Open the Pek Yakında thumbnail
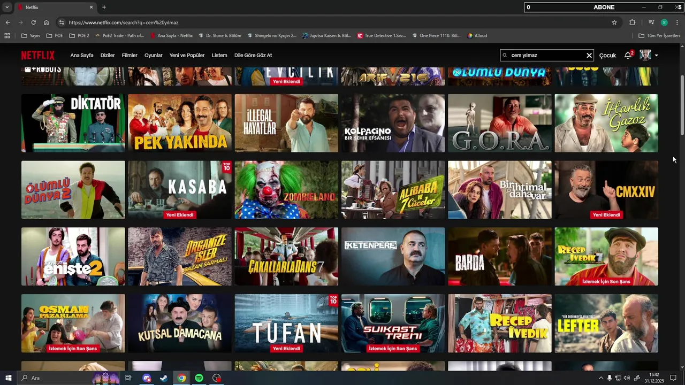The height and width of the screenshot is (385, 685). [180, 123]
